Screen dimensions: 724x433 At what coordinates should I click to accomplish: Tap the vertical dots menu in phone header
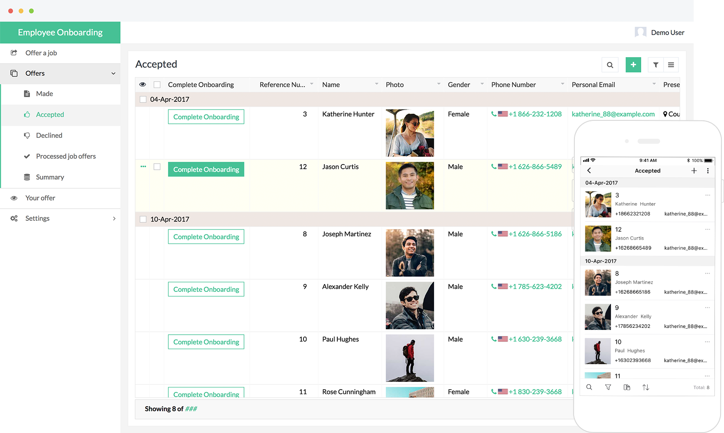pyautogui.click(x=708, y=171)
